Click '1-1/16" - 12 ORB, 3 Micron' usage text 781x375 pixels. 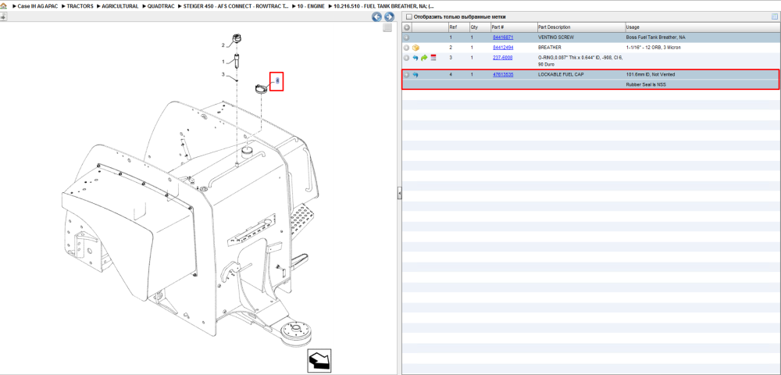(x=653, y=48)
